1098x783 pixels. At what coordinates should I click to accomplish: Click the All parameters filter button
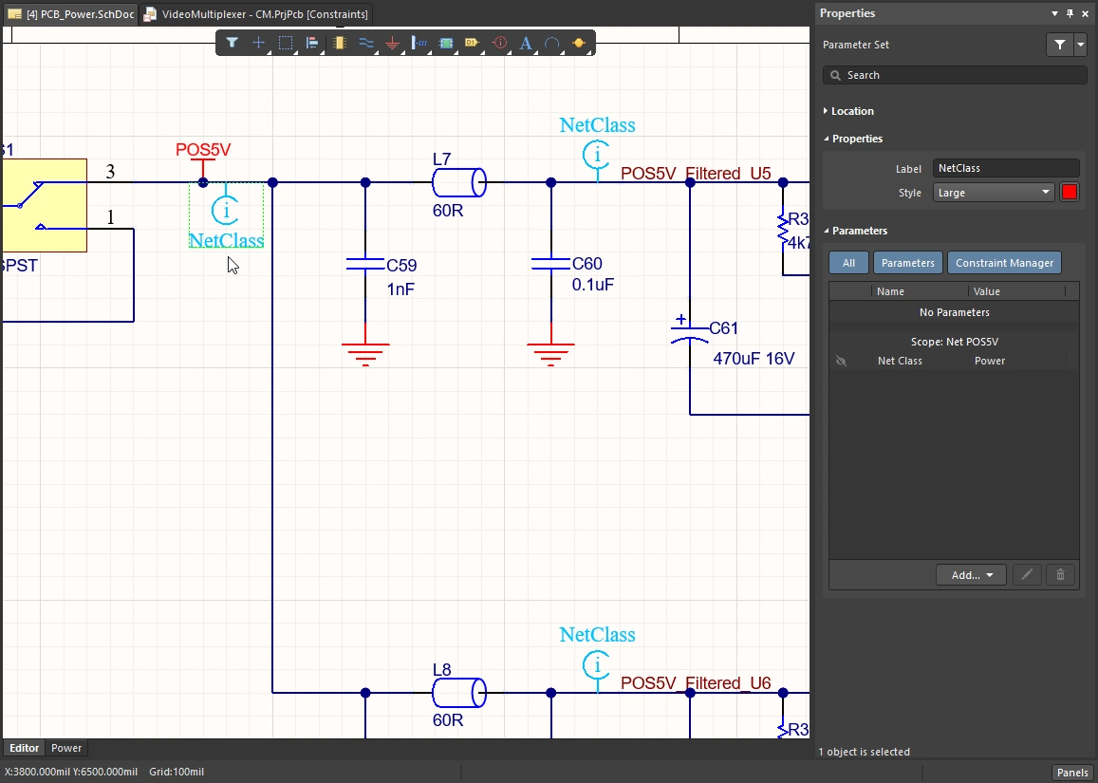coord(848,263)
